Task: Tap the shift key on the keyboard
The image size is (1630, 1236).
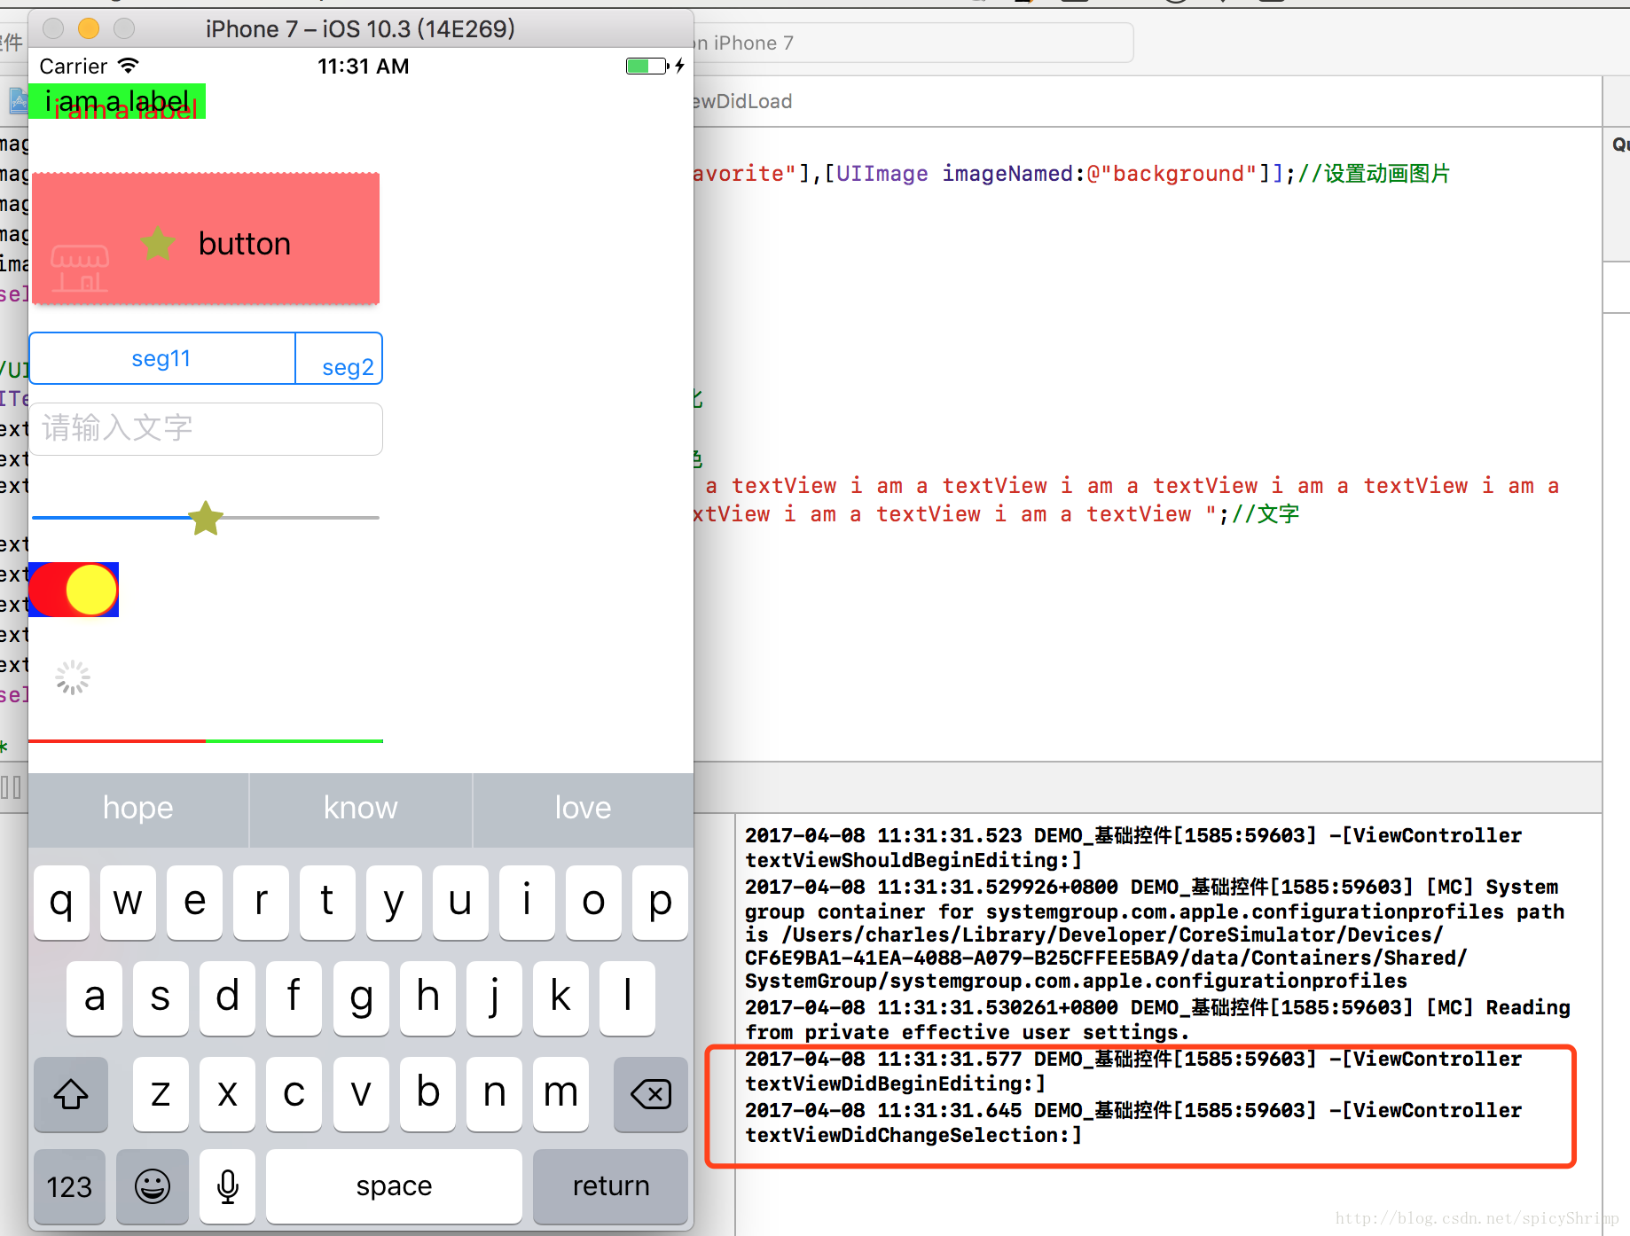Action: pyautogui.click(x=71, y=1093)
